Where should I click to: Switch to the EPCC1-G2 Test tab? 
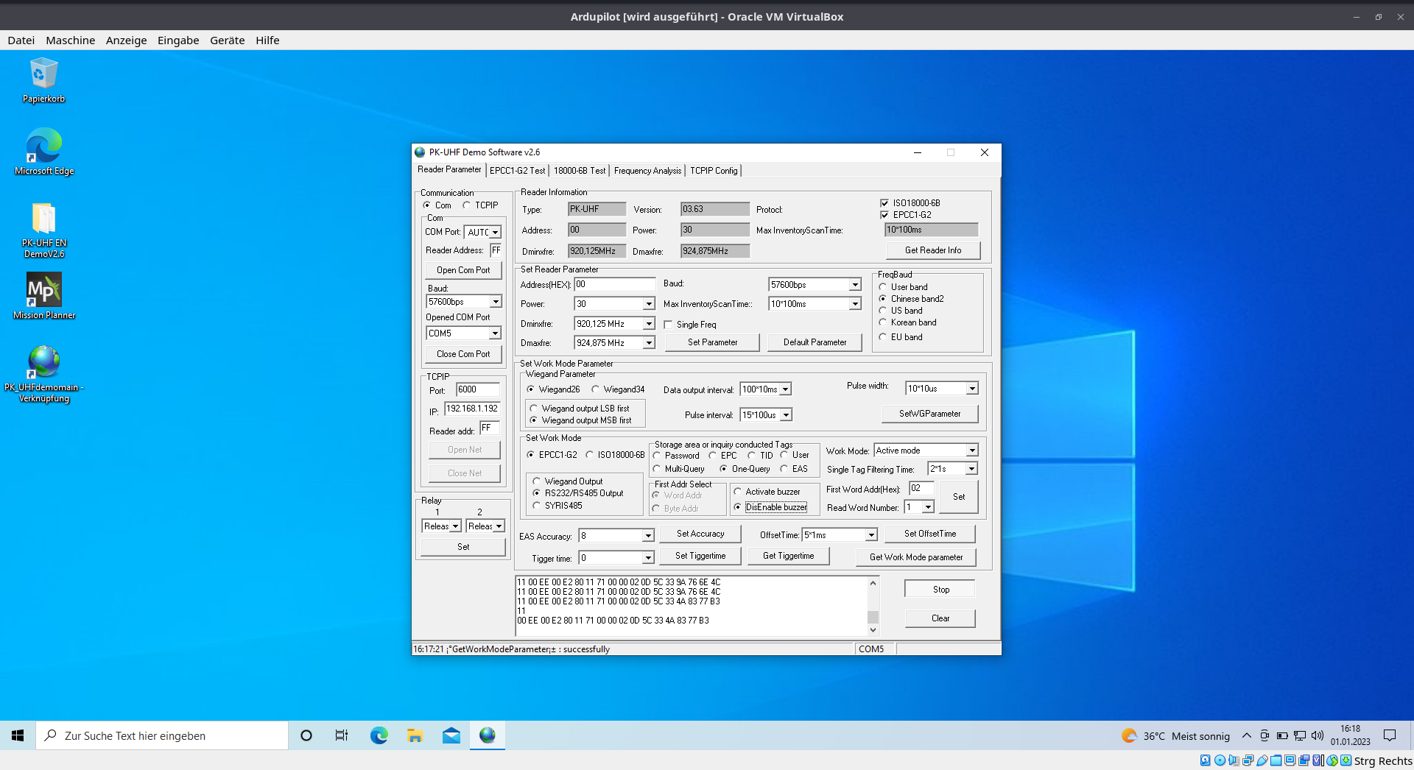(517, 171)
